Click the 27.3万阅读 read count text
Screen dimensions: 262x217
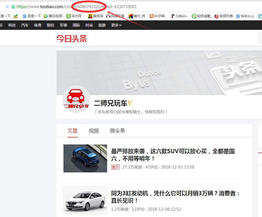(x=132, y=167)
